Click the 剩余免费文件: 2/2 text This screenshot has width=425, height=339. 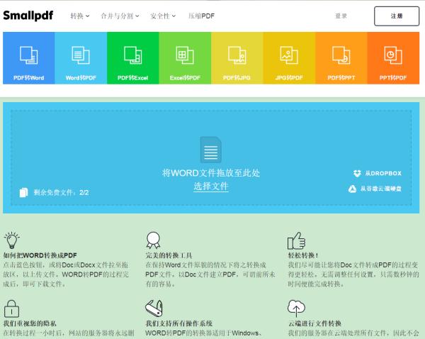[x=61, y=193]
